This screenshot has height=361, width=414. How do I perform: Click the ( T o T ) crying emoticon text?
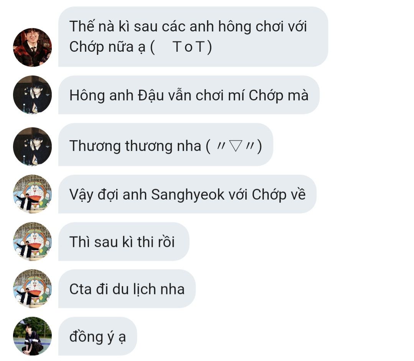click(x=181, y=47)
